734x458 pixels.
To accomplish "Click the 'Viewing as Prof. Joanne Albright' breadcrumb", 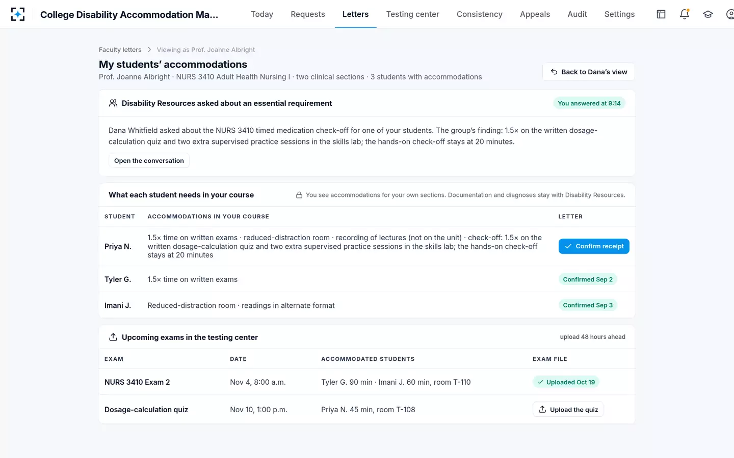I will (x=206, y=49).
